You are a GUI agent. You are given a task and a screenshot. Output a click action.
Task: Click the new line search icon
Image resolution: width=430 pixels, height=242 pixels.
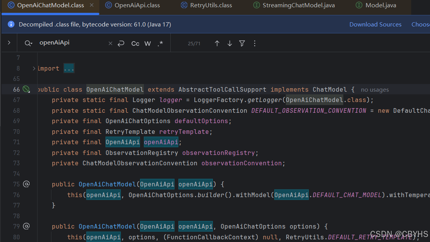pyautogui.click(x=121, y=43)
